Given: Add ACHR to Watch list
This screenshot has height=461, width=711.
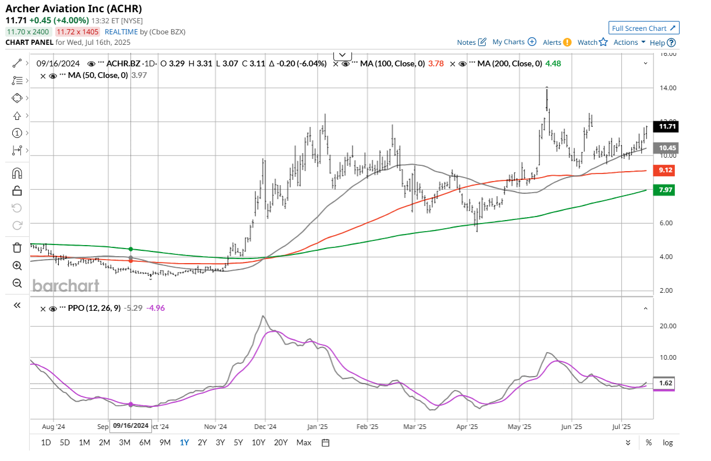Looking at the screenshot, I should click(x=593, y=42).
